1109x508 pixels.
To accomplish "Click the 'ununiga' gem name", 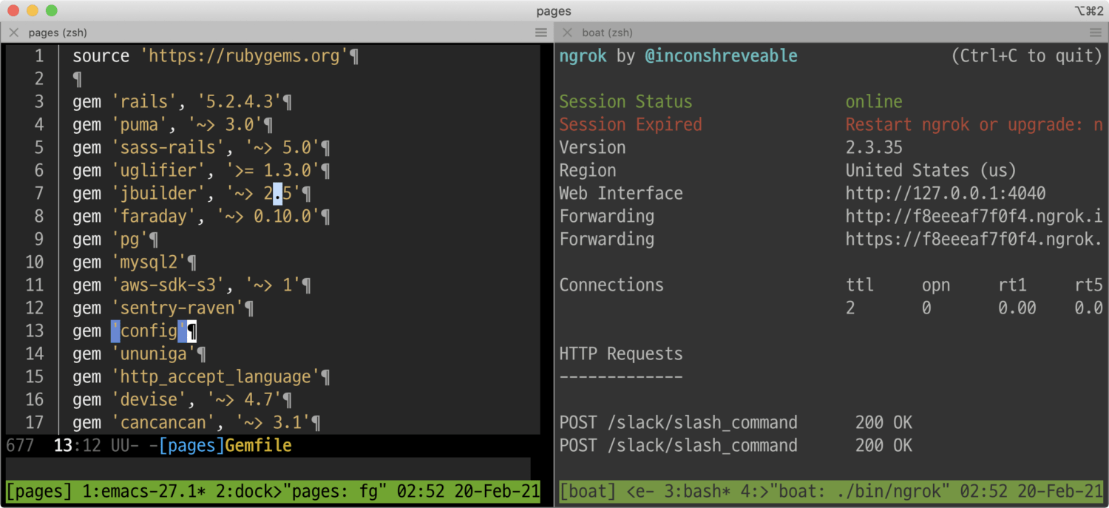I will tap(154, 354).
